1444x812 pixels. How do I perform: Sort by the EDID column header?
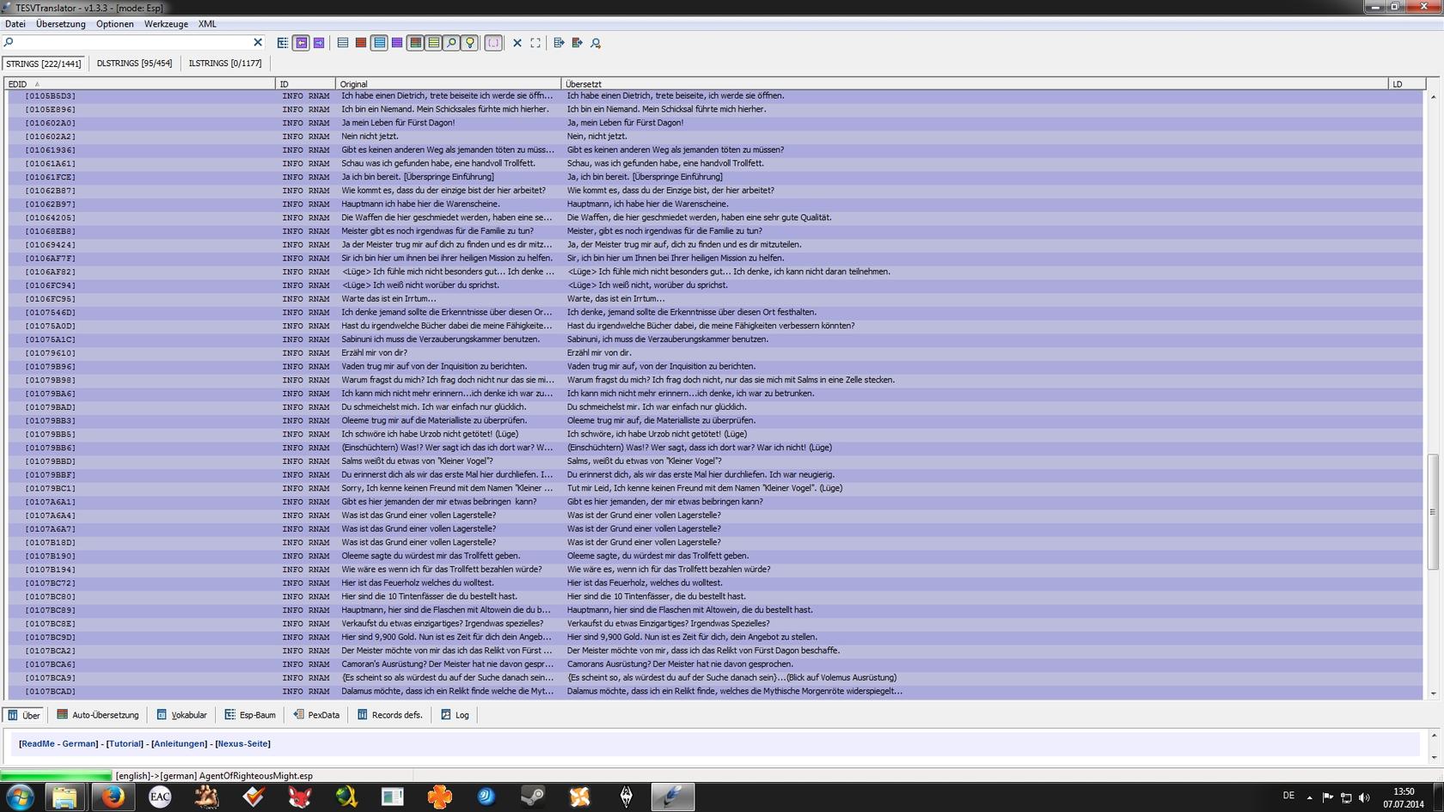click(x=17, y=84)
